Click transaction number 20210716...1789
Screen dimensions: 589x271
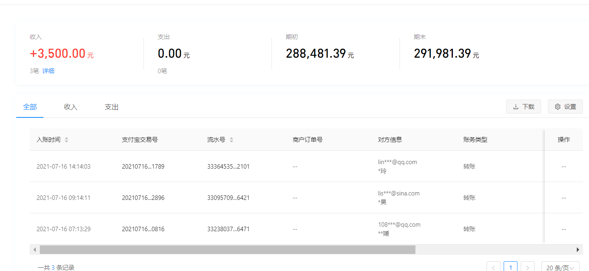pyautogui.click(x=143, y=167)
